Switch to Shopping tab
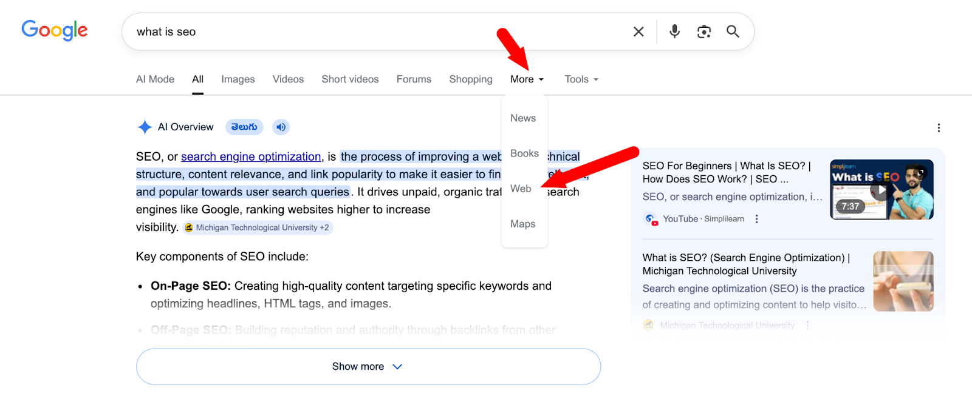 point(471,79)
